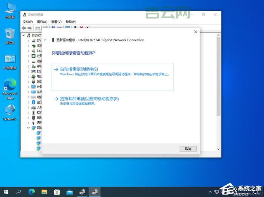The height and width of the screenshot is (197, 264).
Task: Open File Explorer from the taskbar
Action: coord(44,192)
